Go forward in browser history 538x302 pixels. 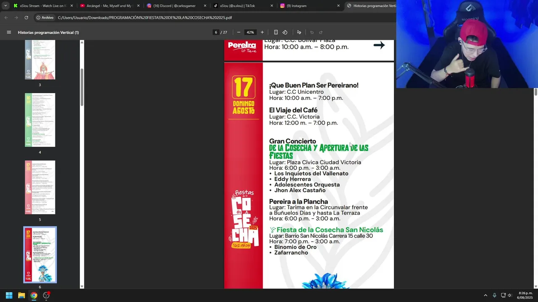tap(16, 18)
